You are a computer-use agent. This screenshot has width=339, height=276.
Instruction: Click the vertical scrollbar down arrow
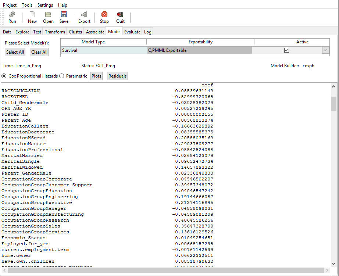coord(333,264)
